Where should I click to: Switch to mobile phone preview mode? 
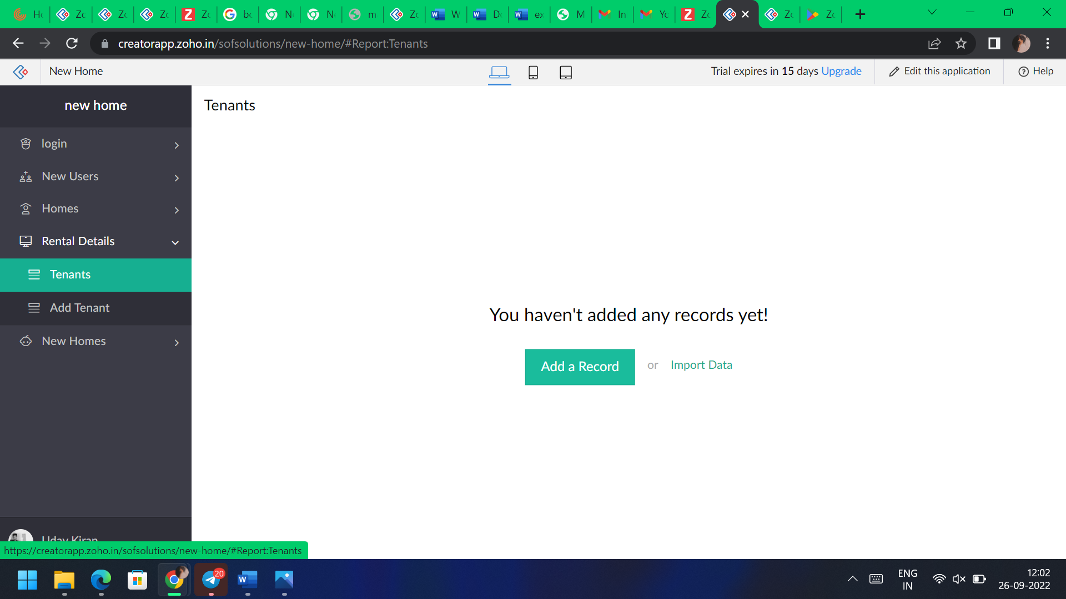[x=533, y=72]
